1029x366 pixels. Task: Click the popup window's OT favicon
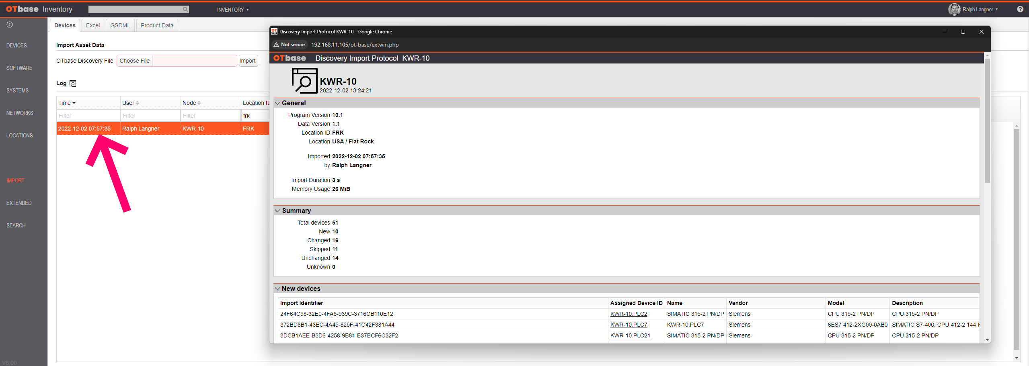click(x=274, y=31)
